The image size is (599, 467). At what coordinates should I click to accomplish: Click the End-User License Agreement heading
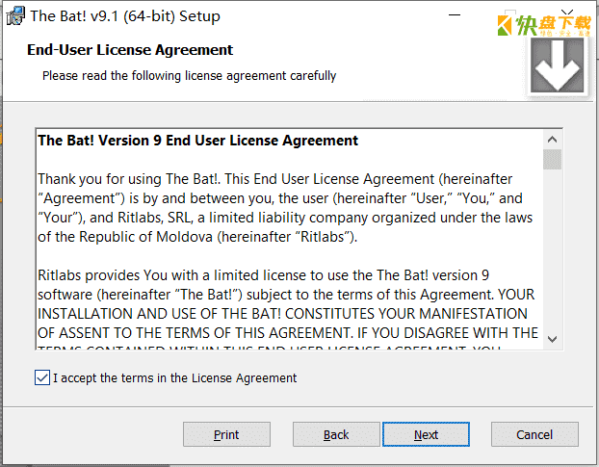pyautogui.click(x=130, y=50)
